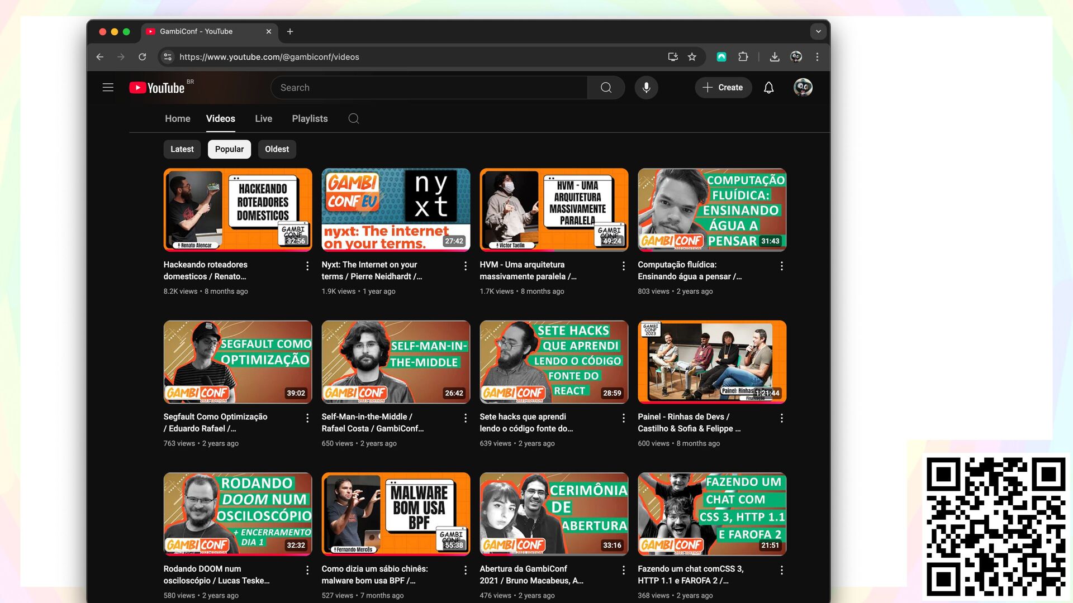Open options menu for malware bom usa BPF video
This screenshot has width=1073, height=603.
pyautogui.click(x=466, y=570)
